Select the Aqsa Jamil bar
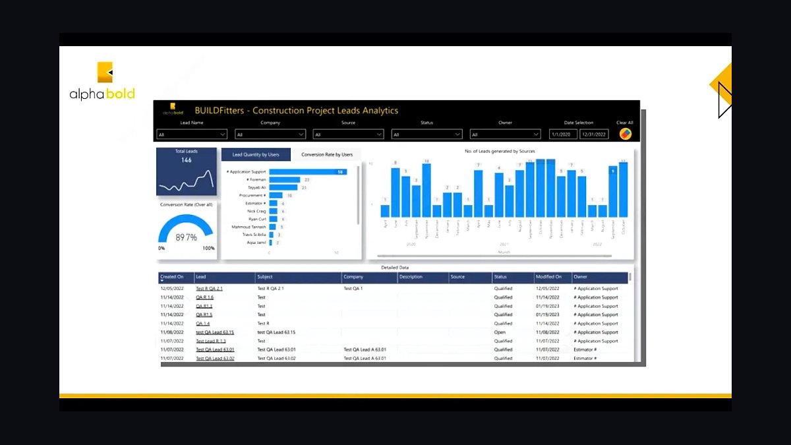The height and width of the screenshot is (445, 791). point(270,243)
